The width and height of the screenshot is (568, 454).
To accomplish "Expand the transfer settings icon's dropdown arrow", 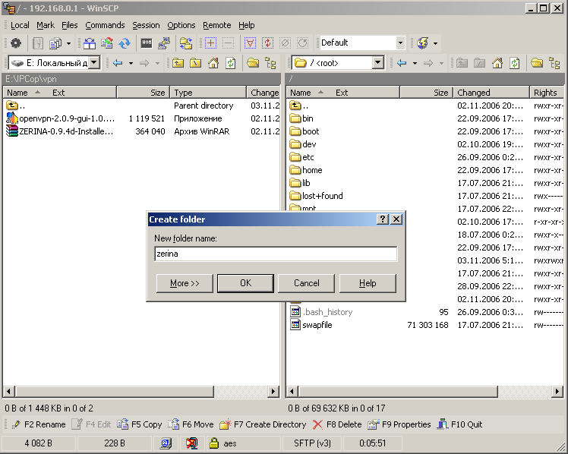I will pos(68,43).
